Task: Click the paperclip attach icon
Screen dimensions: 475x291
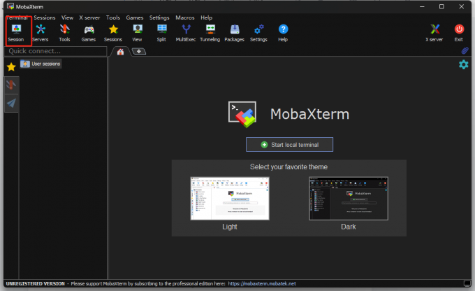Action: (x=465, y=50)
